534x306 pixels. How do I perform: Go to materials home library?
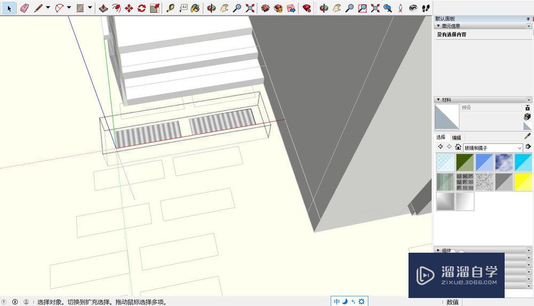(x=458, y=147)
